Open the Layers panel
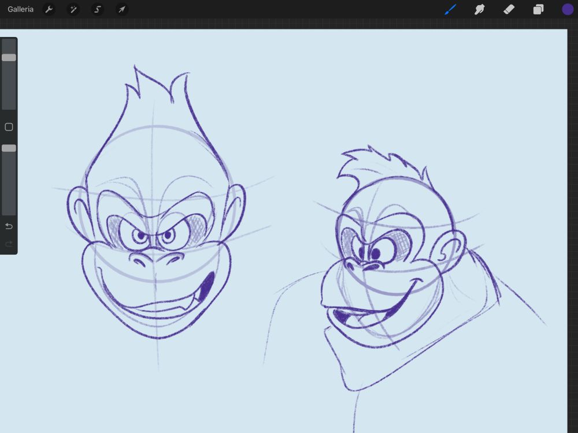The image size is (578, 433). coord(538,9)
